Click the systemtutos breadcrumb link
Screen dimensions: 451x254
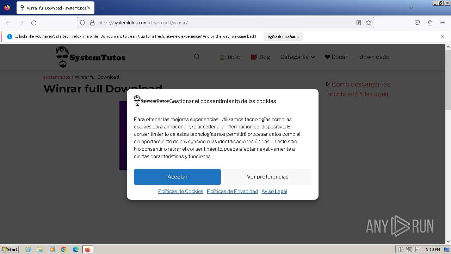57,77
